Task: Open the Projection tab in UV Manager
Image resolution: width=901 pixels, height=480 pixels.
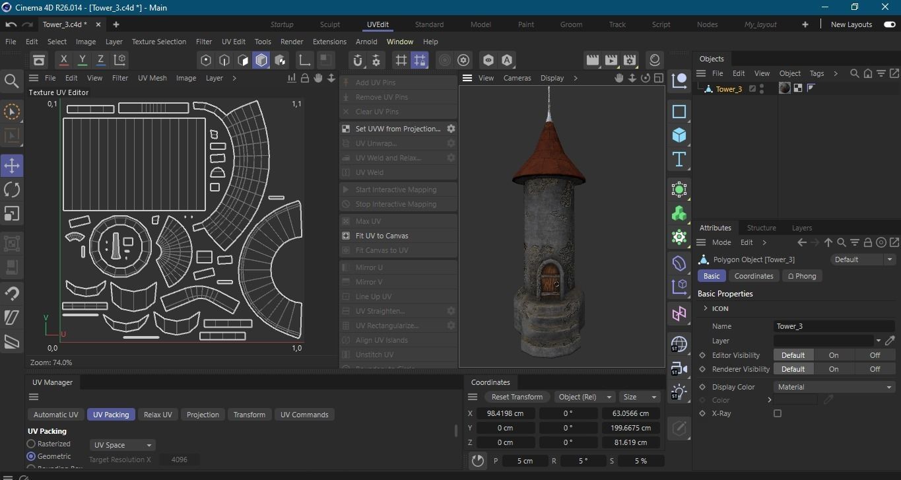Action: pyautogui.click(x=203, y=415)
